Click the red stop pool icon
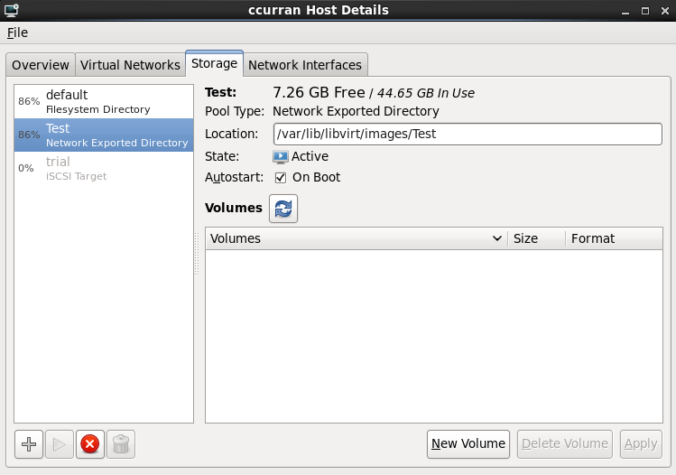 point(89,444)
